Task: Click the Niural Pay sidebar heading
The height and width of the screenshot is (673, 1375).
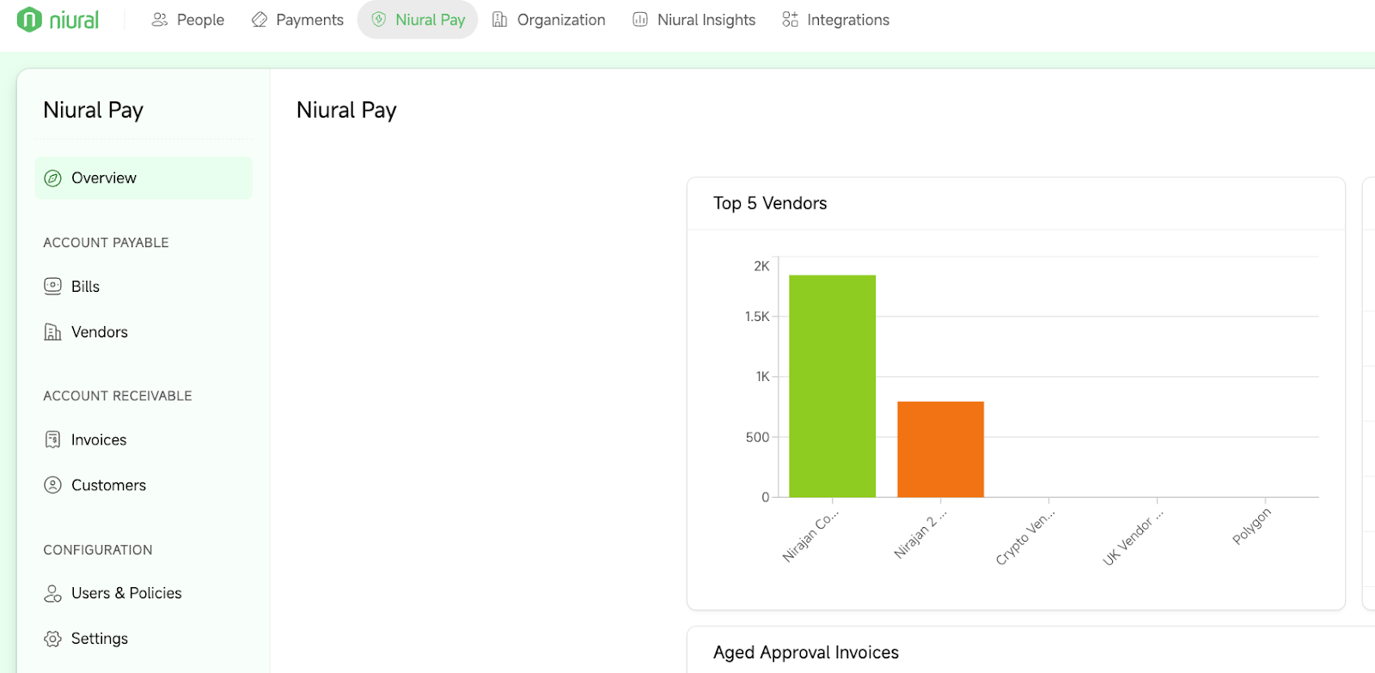Action: pyautogui.click(x=93, y=110)
